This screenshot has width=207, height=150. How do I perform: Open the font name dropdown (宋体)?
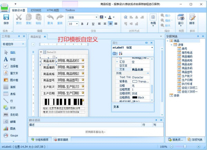[x=96, y=17]
